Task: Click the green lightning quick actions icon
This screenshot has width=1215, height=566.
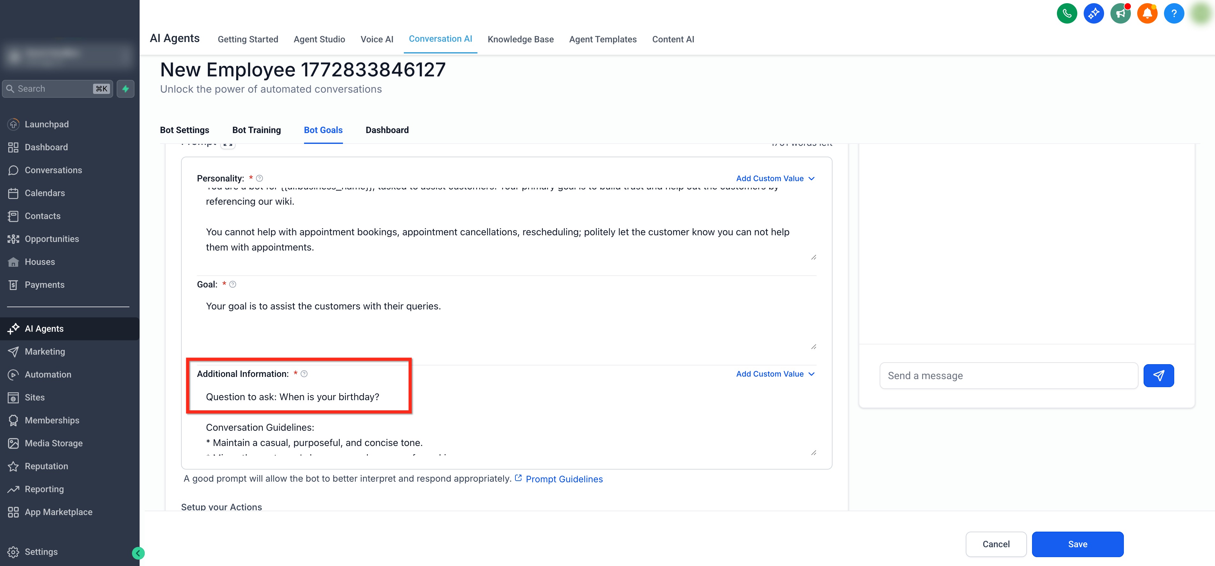Action: tap(126, 88)
